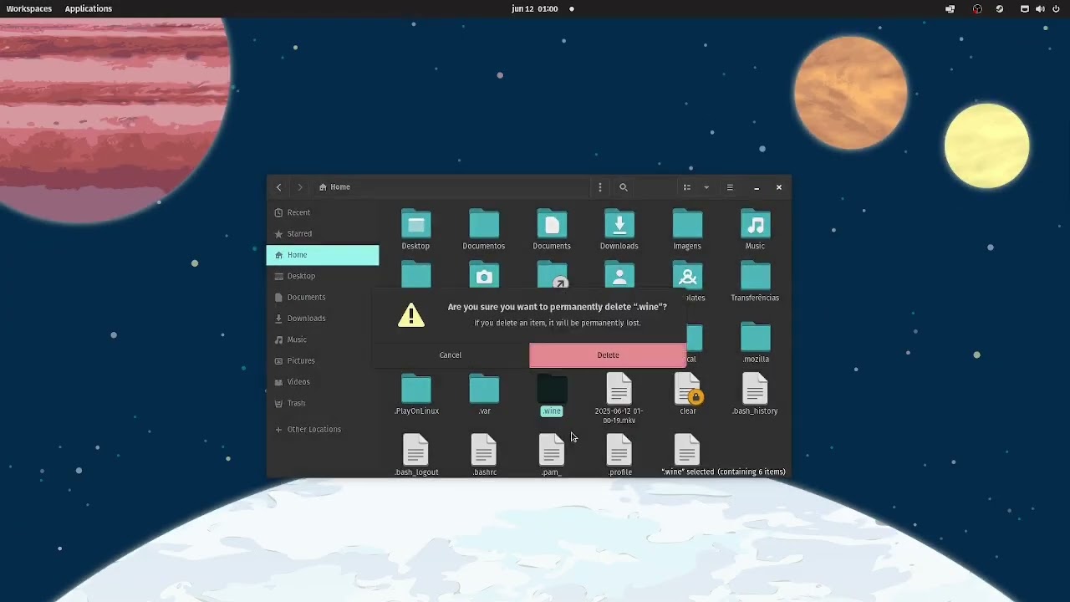Select the Desktop folder icon in grid
Image resolution: width=1070 pixels, height=602 pixels.
[x=415, y=224]
